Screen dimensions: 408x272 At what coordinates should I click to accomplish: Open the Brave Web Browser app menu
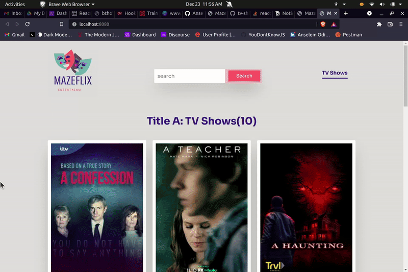[x=67, y=4]
